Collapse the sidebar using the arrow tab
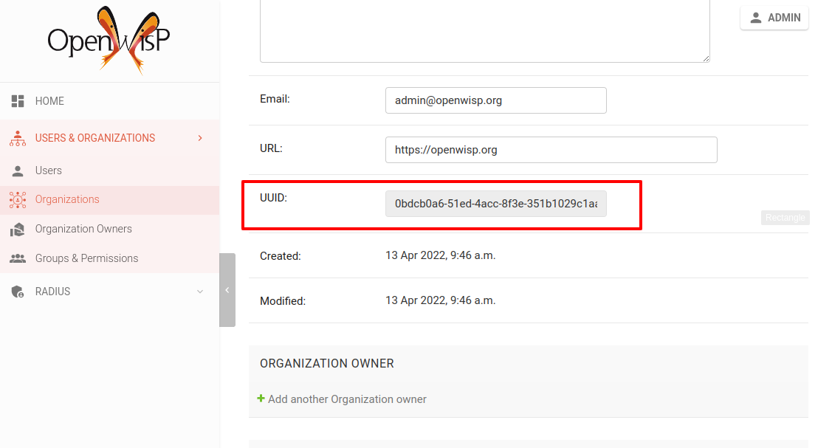The height and width of the screenshot is (448, 832). coord(227,290)
